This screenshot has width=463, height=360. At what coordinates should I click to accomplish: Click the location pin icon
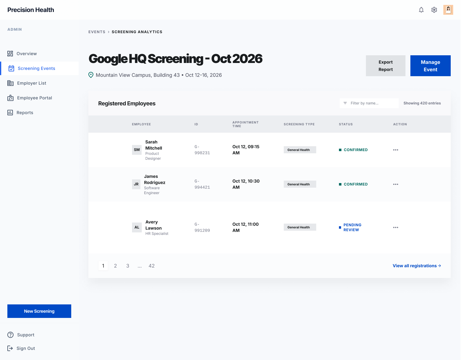pyautogui.click(x=91, y=75)
